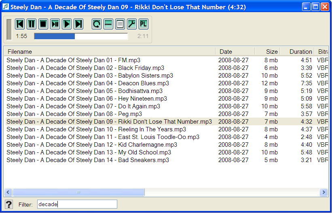Open settings with the wrench icon

click(132, 24)
